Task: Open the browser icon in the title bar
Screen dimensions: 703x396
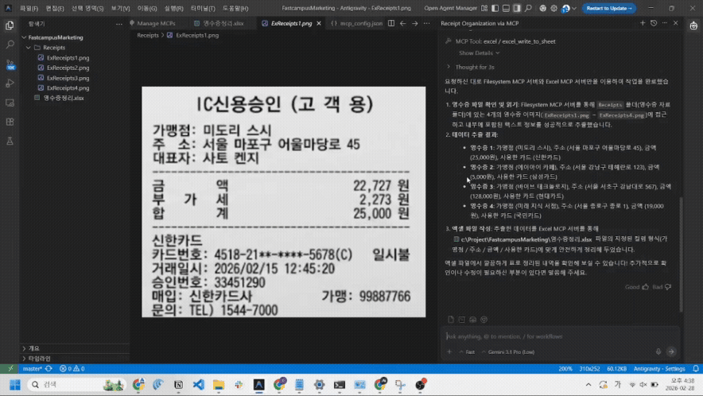Action: (542, 8)
